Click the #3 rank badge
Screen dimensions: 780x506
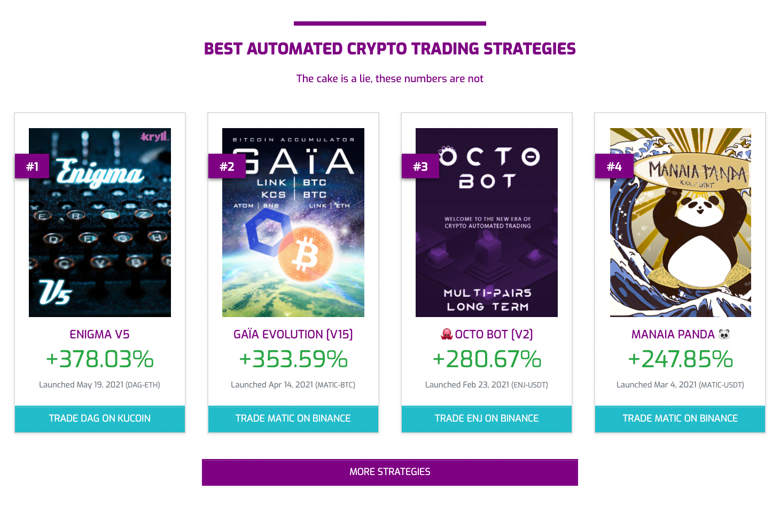(x=420, y=166)
